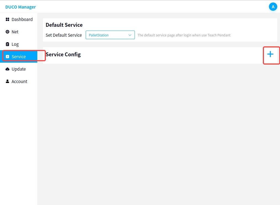Open the Log menu label
280x205 pixels.
(15, 44)
